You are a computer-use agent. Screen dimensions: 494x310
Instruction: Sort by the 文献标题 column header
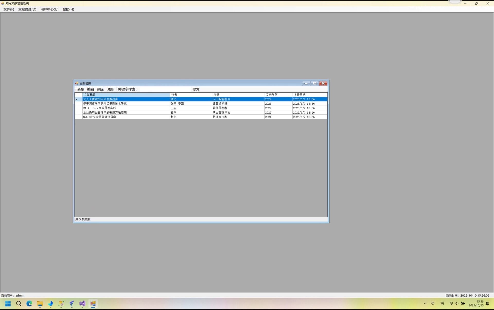coord(126,95)
